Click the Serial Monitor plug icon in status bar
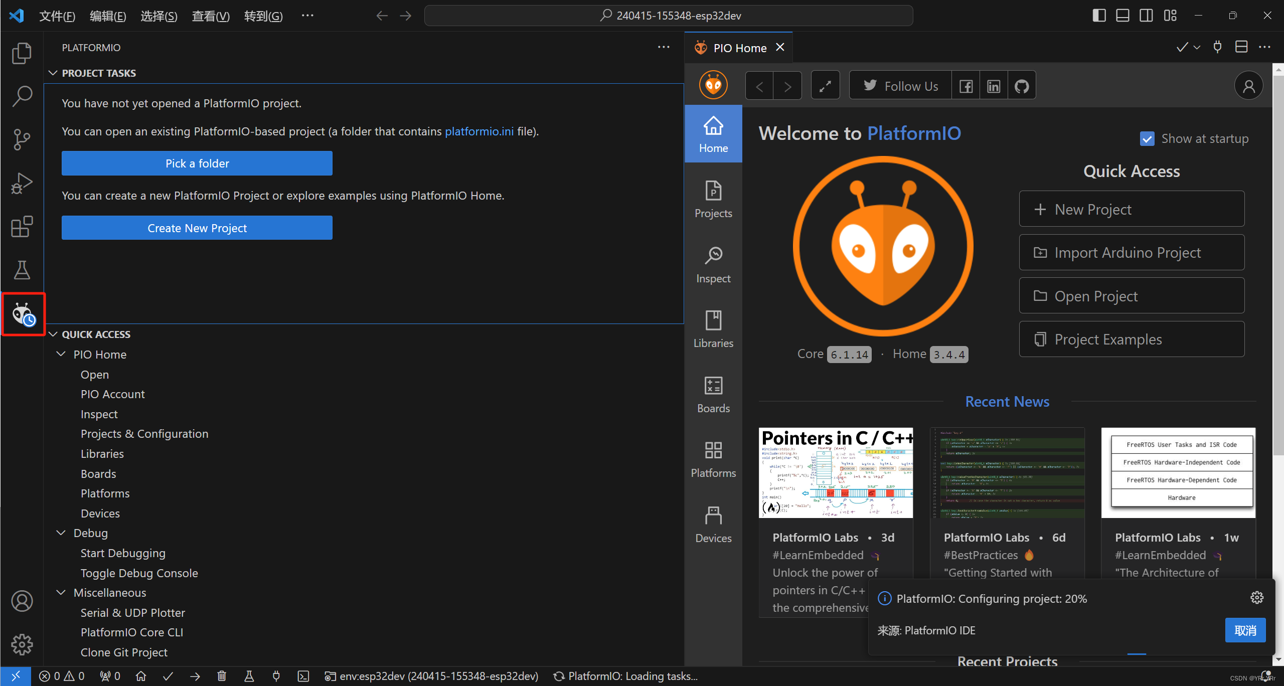 coord(276,676)
